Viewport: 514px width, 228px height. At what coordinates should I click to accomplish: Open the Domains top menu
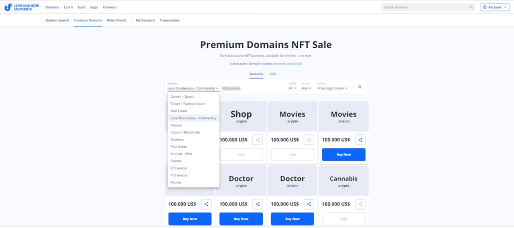[x=52, y=7]
